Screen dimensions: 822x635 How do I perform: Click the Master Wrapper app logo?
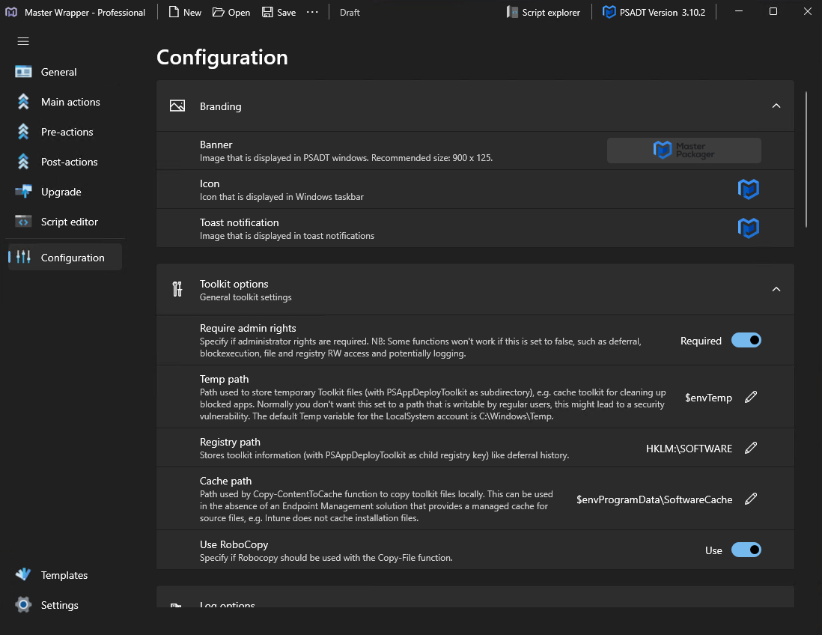pos(11,12)
